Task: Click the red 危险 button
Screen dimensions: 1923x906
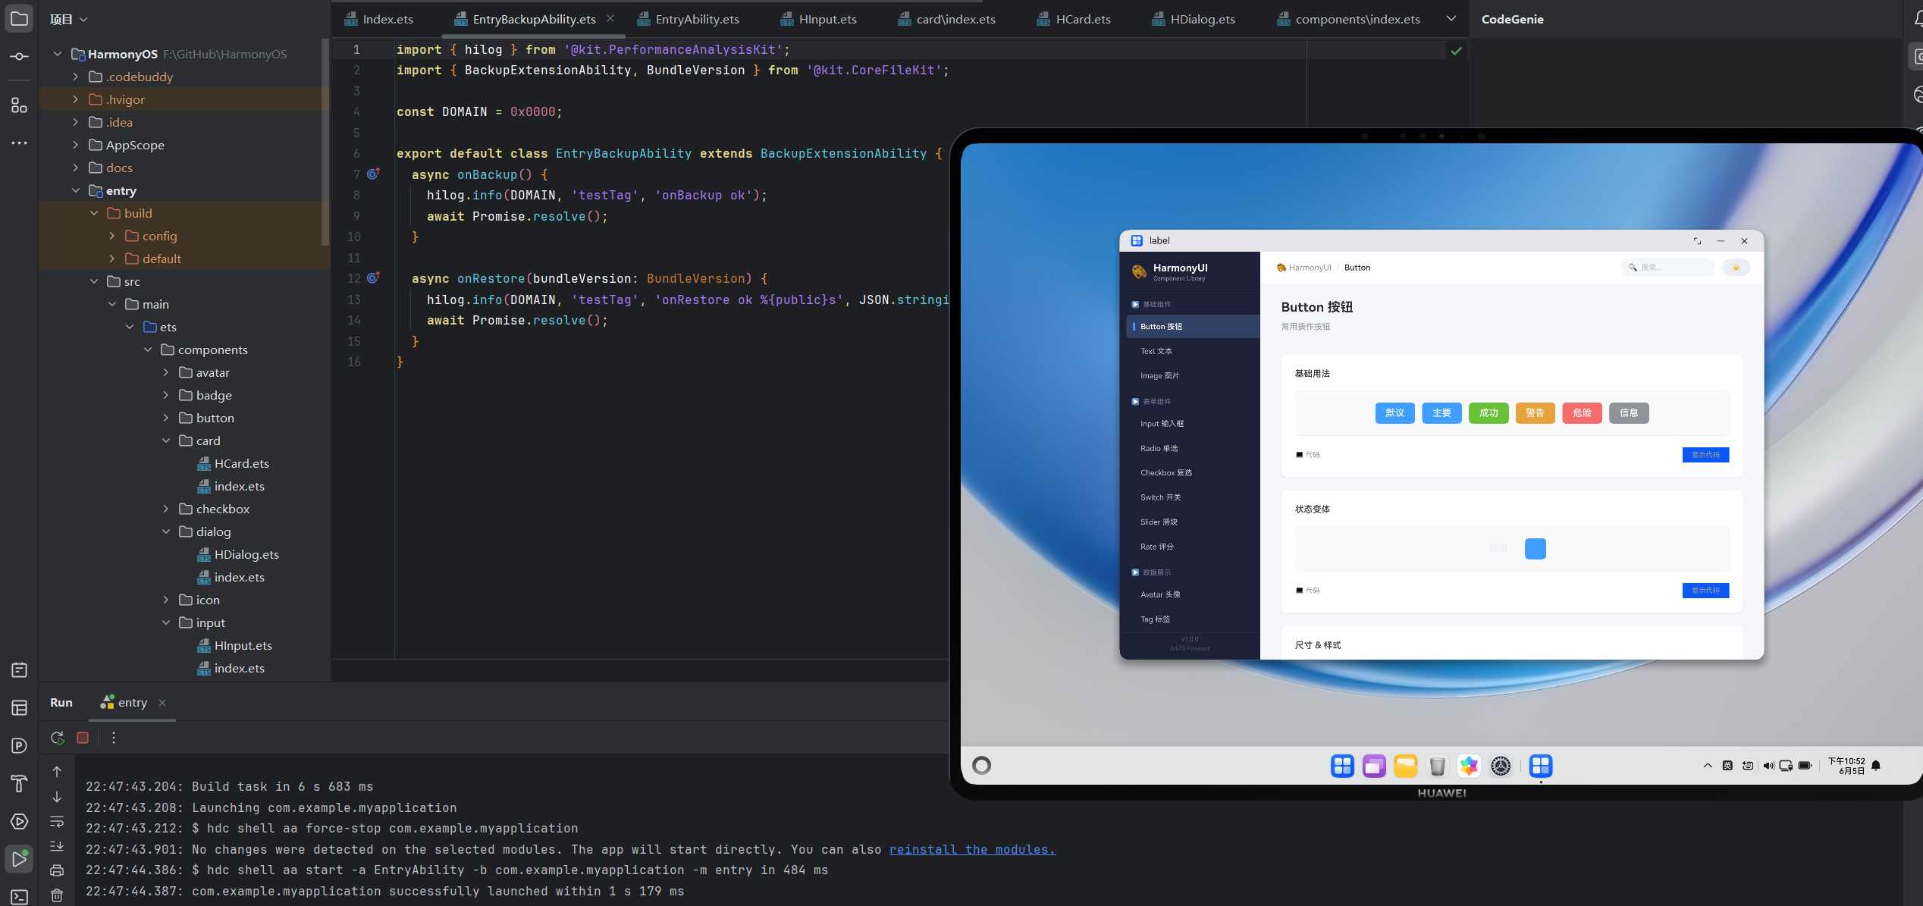Action: (x=1582, y=413)
